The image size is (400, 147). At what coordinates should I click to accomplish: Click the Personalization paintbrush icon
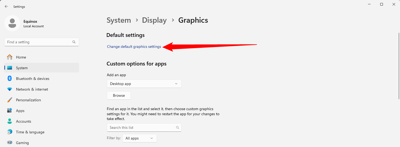[10, 100]
